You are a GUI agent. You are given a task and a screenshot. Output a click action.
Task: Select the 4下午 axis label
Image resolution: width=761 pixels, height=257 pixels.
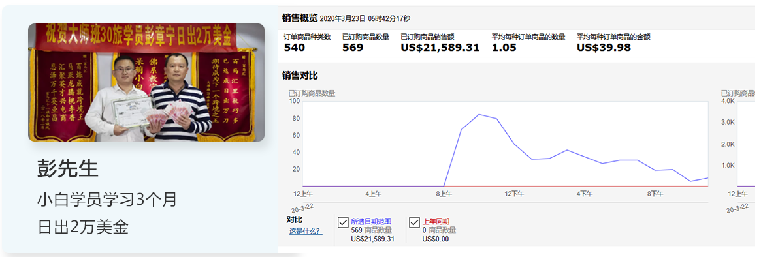[585, 194]
